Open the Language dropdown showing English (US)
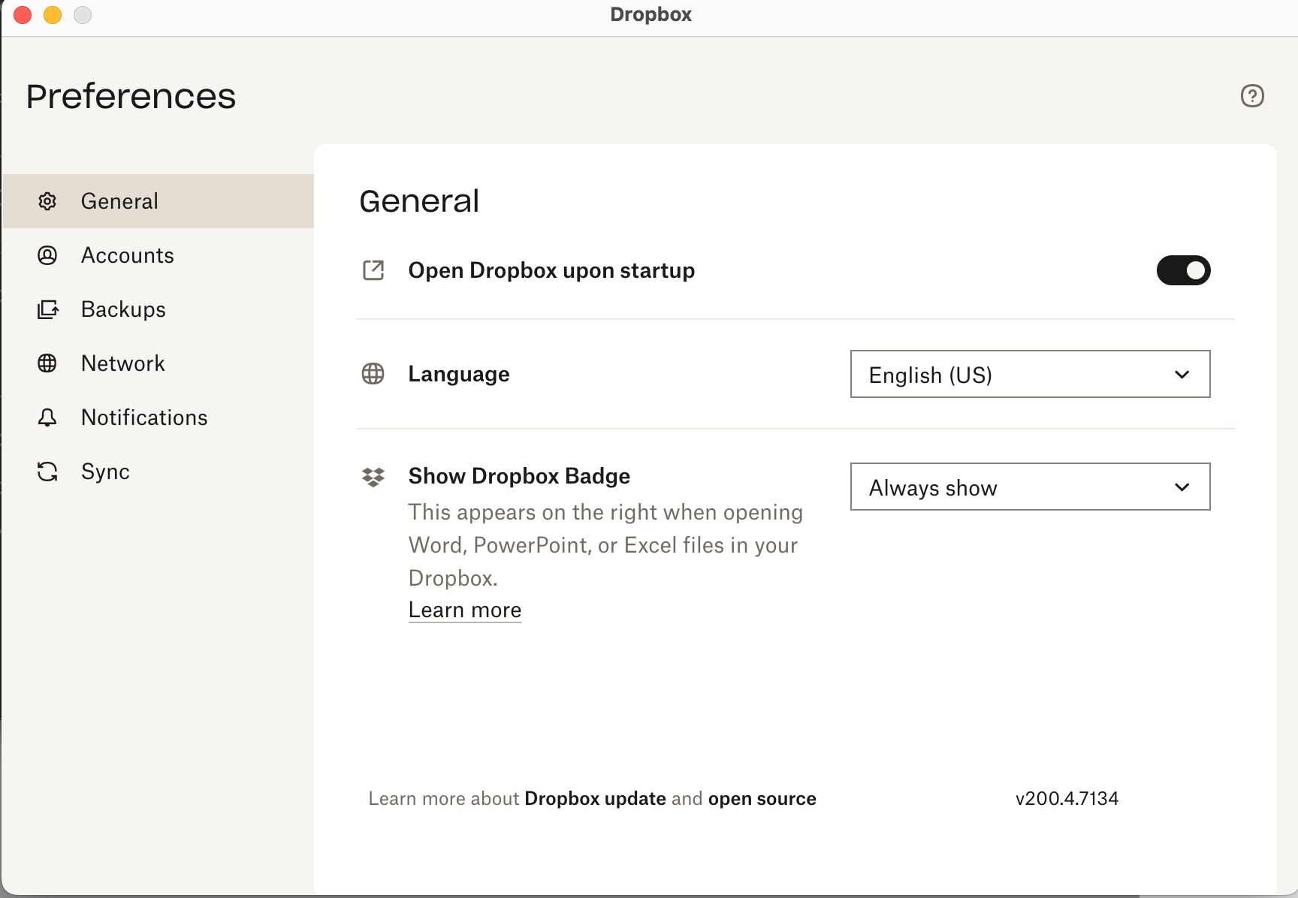Image resolution: width=1298 pixels, height=898 pixels. tap(1031, 374)
